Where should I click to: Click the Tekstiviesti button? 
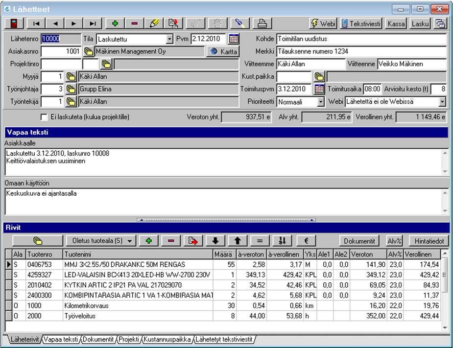point(361,23)
